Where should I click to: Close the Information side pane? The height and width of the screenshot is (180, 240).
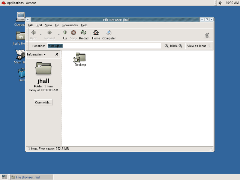(57, 54)
